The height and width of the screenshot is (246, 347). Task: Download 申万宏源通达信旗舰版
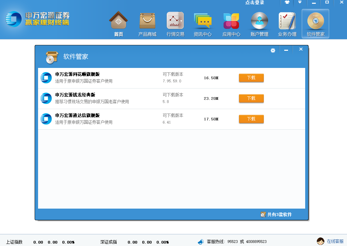[251, 119]
